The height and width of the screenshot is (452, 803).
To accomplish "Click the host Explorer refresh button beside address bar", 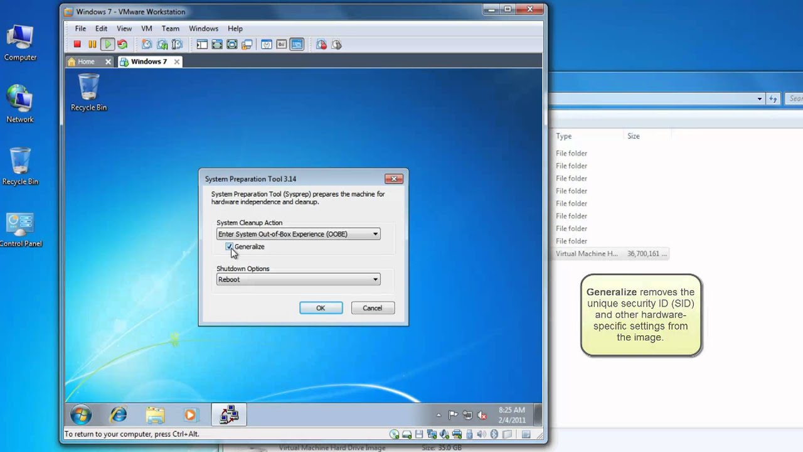I will click(x=774, y=99).
